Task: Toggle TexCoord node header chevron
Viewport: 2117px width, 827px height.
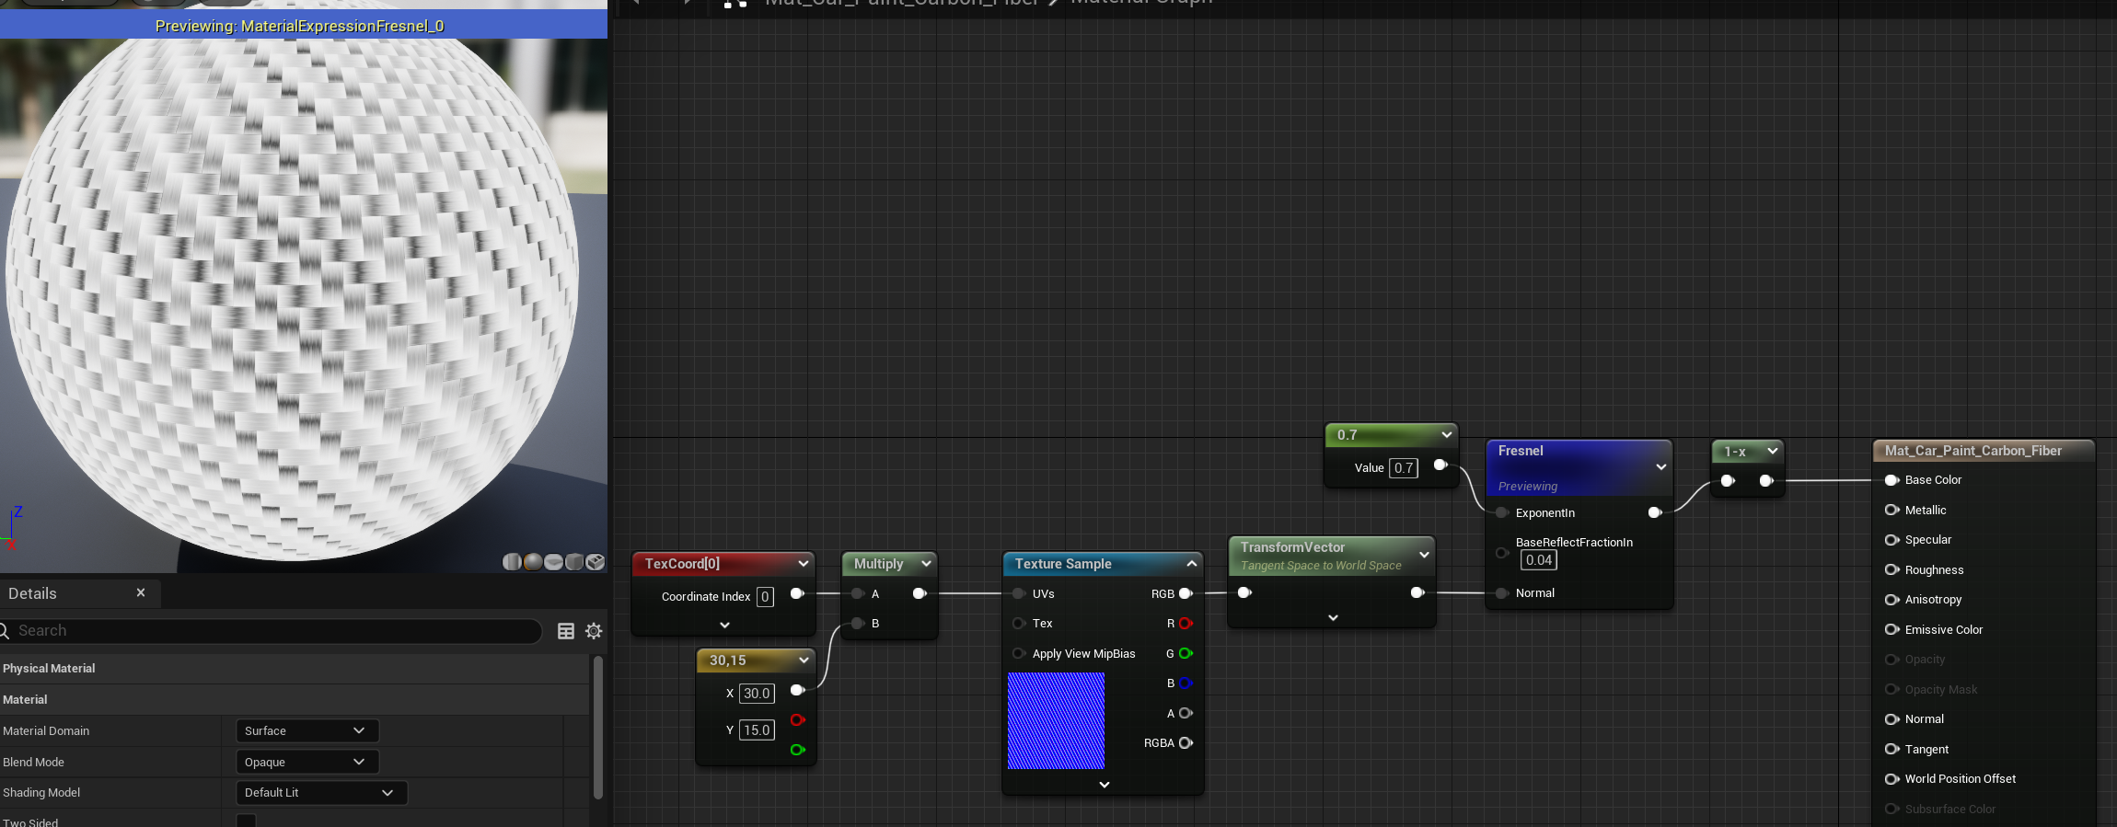Action: click(804, 564)
